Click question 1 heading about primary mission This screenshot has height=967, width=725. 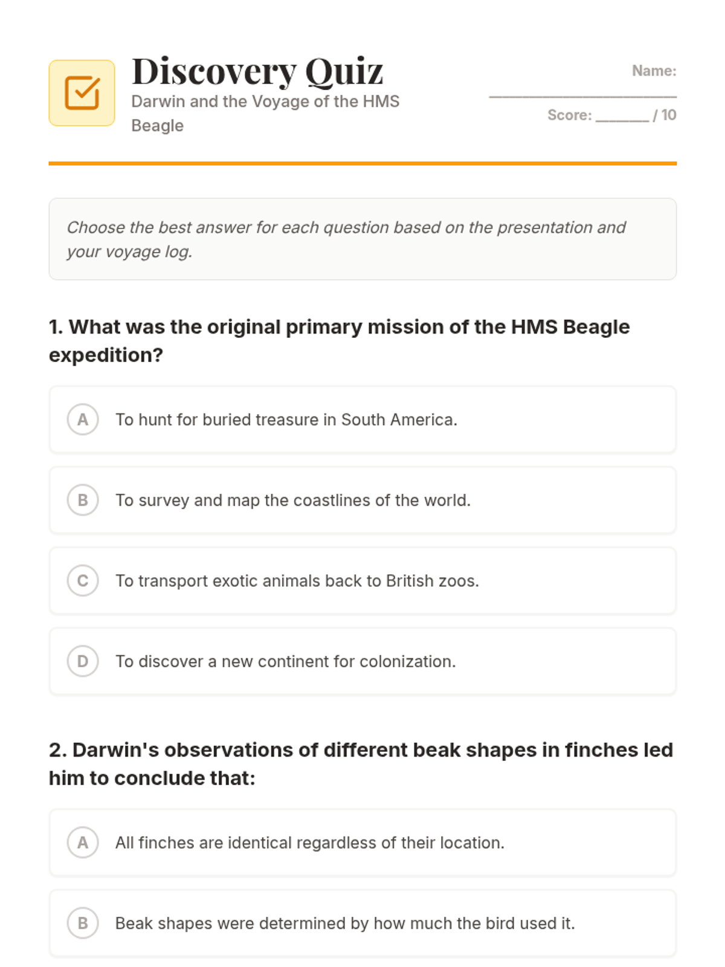click(340, 340)
